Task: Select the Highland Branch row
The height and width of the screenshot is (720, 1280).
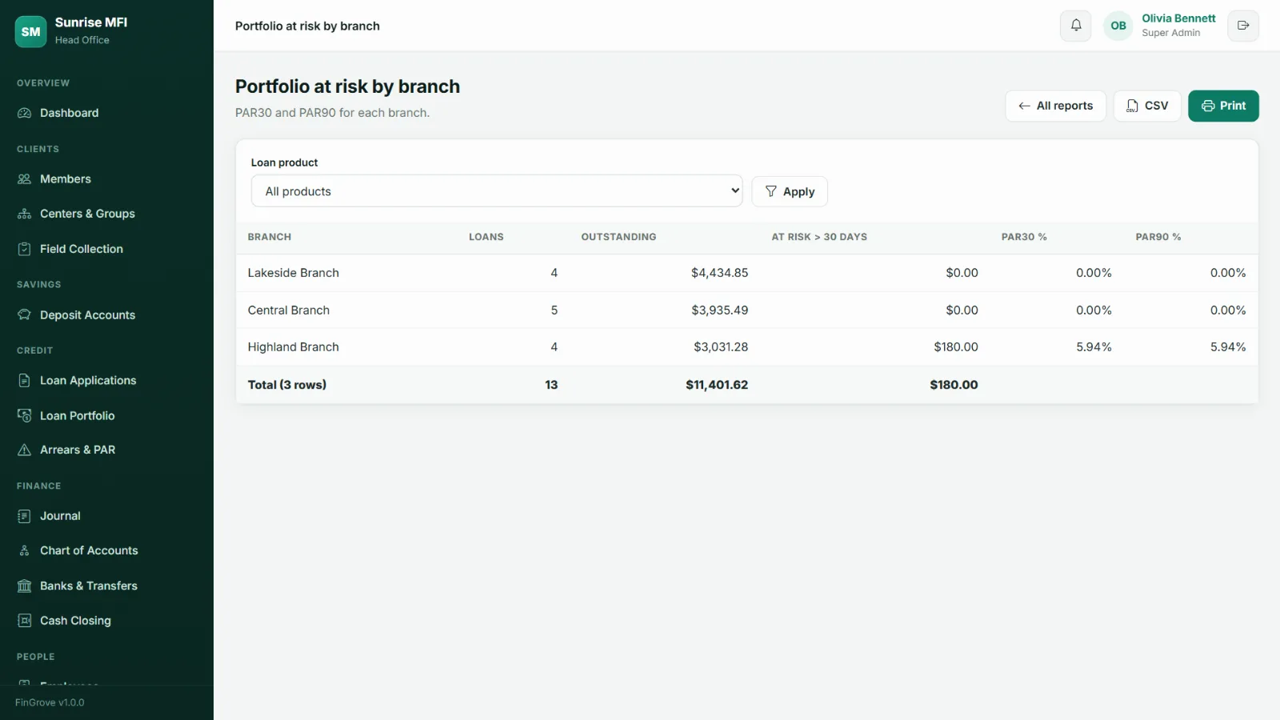Action: pos(746,347)
